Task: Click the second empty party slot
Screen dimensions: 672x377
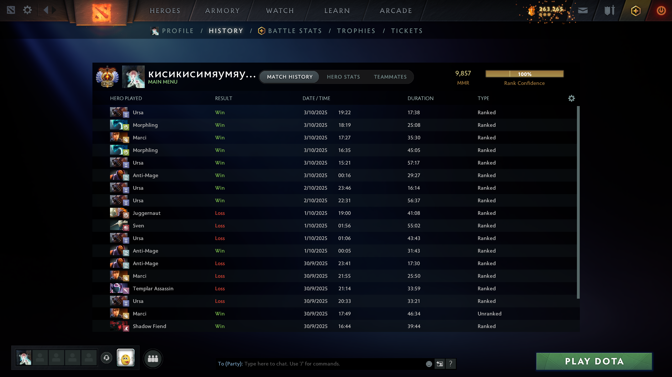Action: pyautogui.click(x=56, y=358)
